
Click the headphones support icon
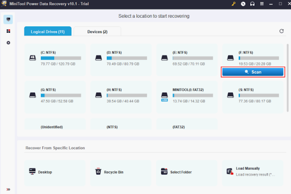252,4
